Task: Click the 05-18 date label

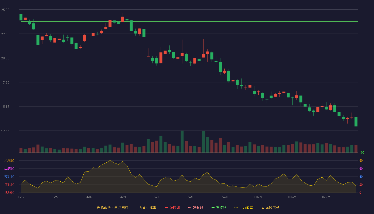Action: pyautogui.click(x=190, y=197)
